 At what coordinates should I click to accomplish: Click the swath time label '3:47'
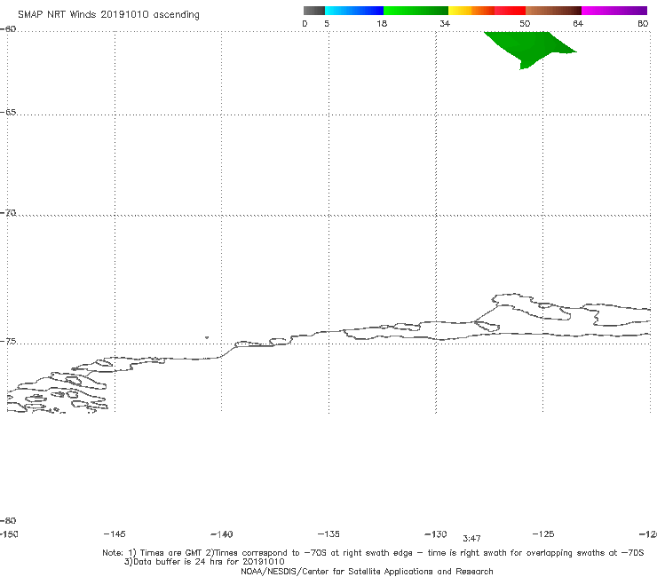[471, 539]
